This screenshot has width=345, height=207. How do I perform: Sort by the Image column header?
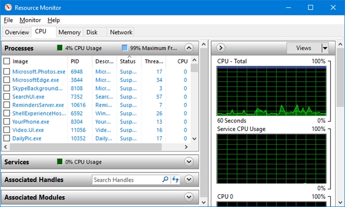tap(20, 61)
